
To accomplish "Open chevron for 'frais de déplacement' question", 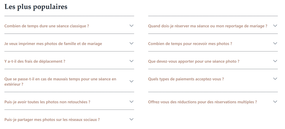I will click(x=132, y=61).
